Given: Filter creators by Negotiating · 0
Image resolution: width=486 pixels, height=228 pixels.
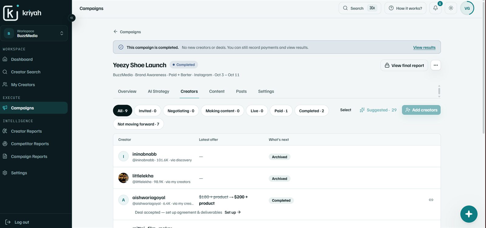Looking at the screenshot, I should [181, 111].
